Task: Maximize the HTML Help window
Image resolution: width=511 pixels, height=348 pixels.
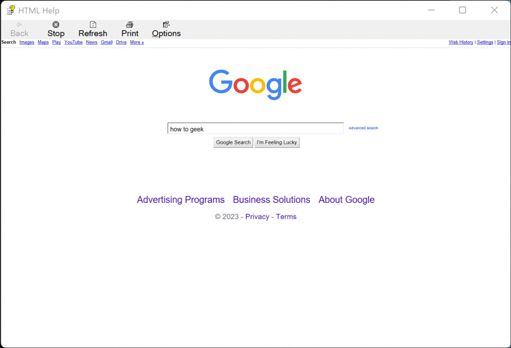Action: tap(462, 10)
